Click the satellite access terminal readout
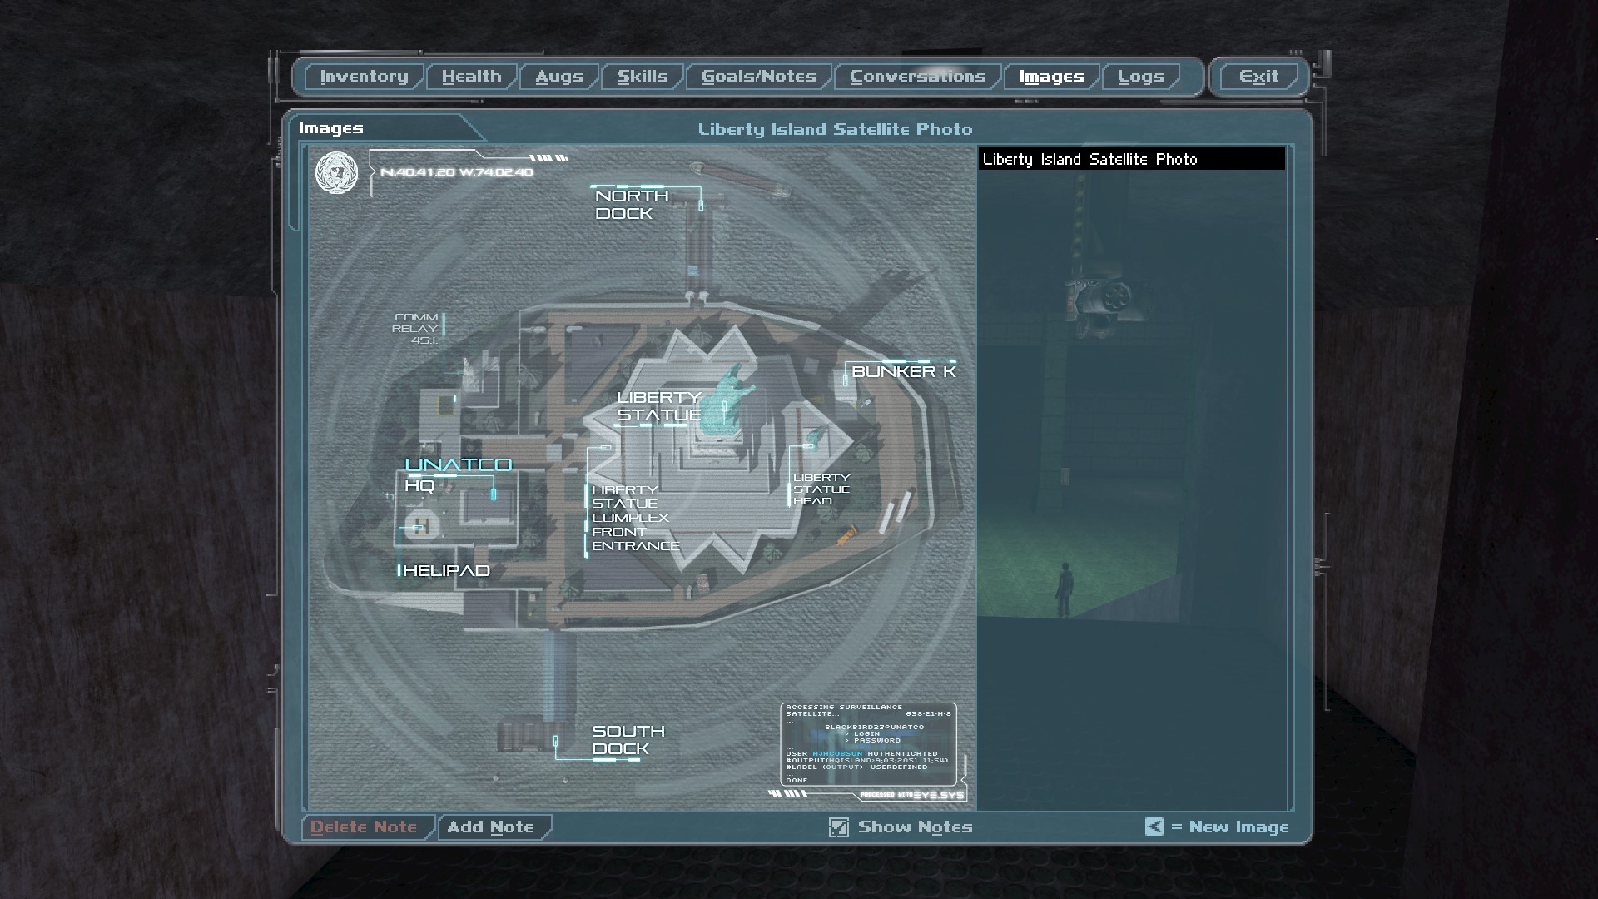The width and height of the screenshot is (1598, 899). pos(868,744)
